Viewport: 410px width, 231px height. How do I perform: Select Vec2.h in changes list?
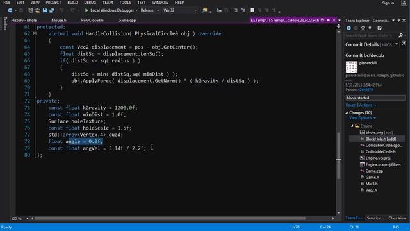[x=369, y=191]
